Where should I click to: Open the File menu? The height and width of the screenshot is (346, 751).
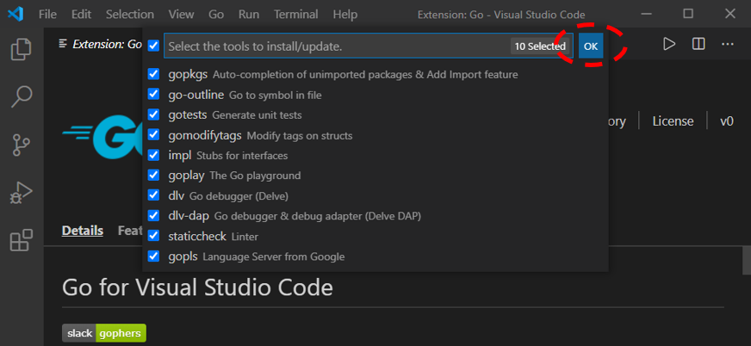[x=47, y=15]
